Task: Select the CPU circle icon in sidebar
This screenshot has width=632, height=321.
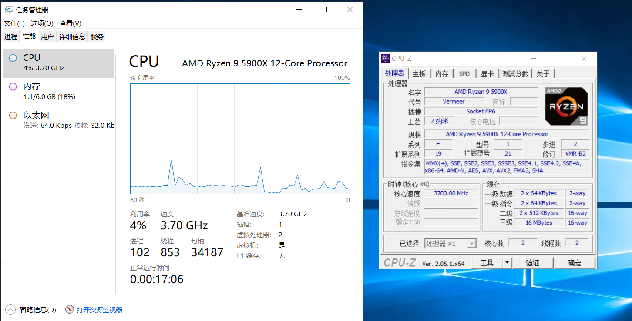Action: click(13, 58)
